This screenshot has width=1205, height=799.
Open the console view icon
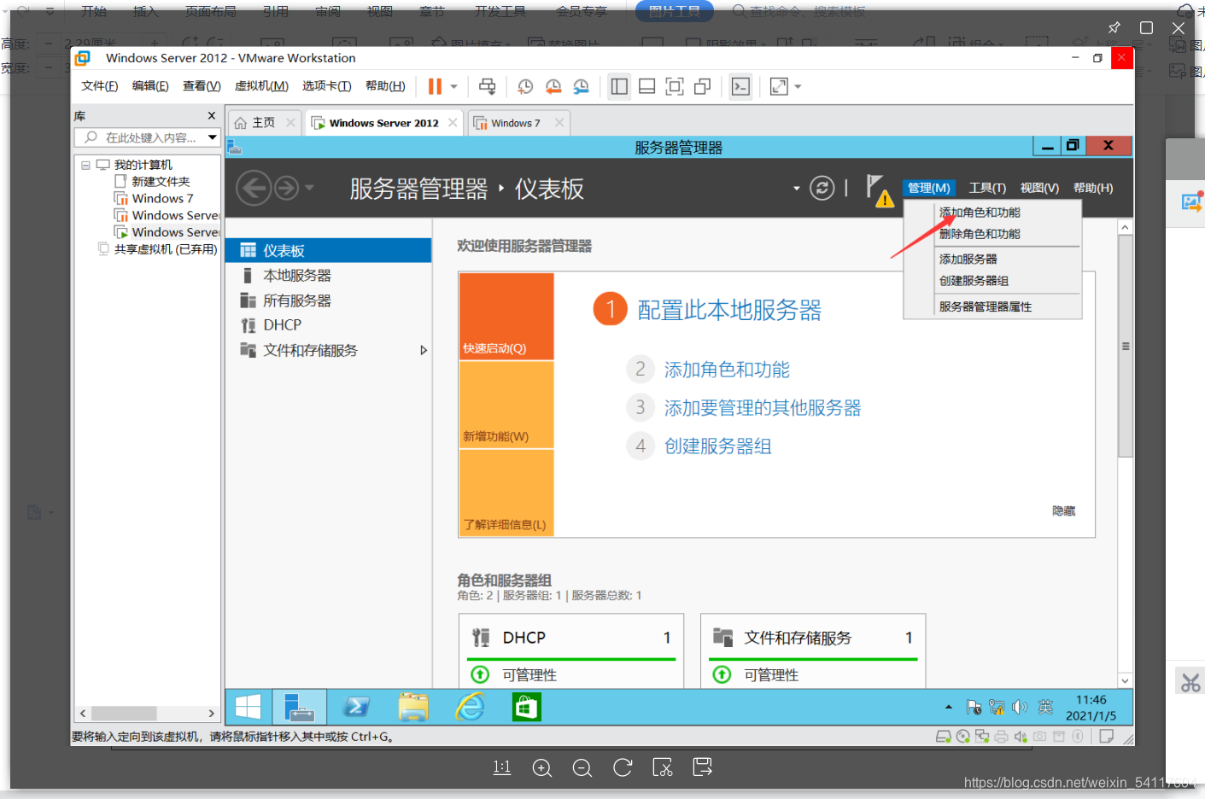[740, 86]
